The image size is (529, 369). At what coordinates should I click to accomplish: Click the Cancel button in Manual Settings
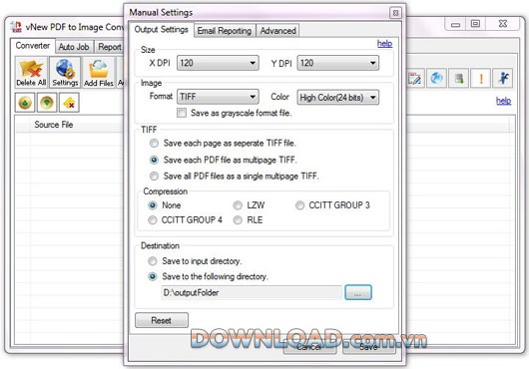(309, 347)
